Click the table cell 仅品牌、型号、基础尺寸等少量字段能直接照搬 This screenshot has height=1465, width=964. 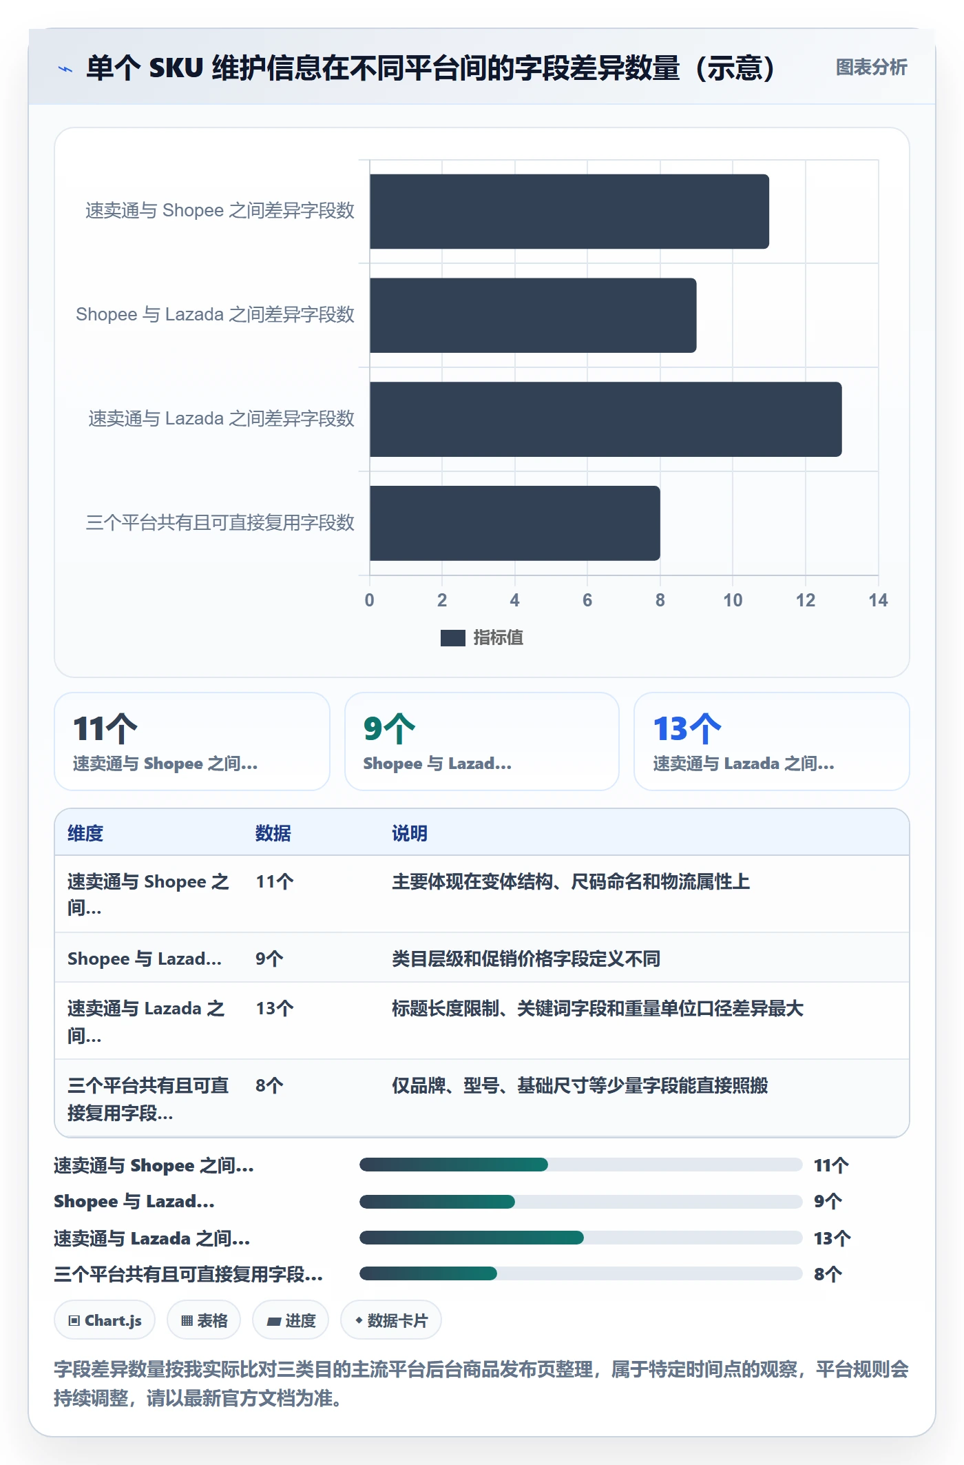click(x=580, y=1086)
